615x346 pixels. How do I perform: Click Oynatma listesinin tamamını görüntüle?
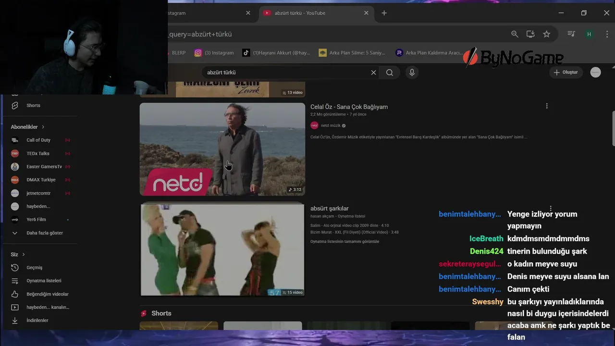tap(344, 241)
